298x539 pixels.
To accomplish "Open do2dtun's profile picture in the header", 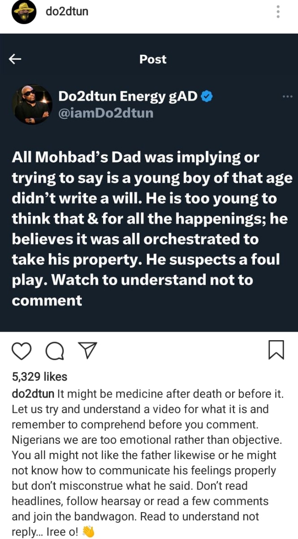I will click(x=24, y=13).
